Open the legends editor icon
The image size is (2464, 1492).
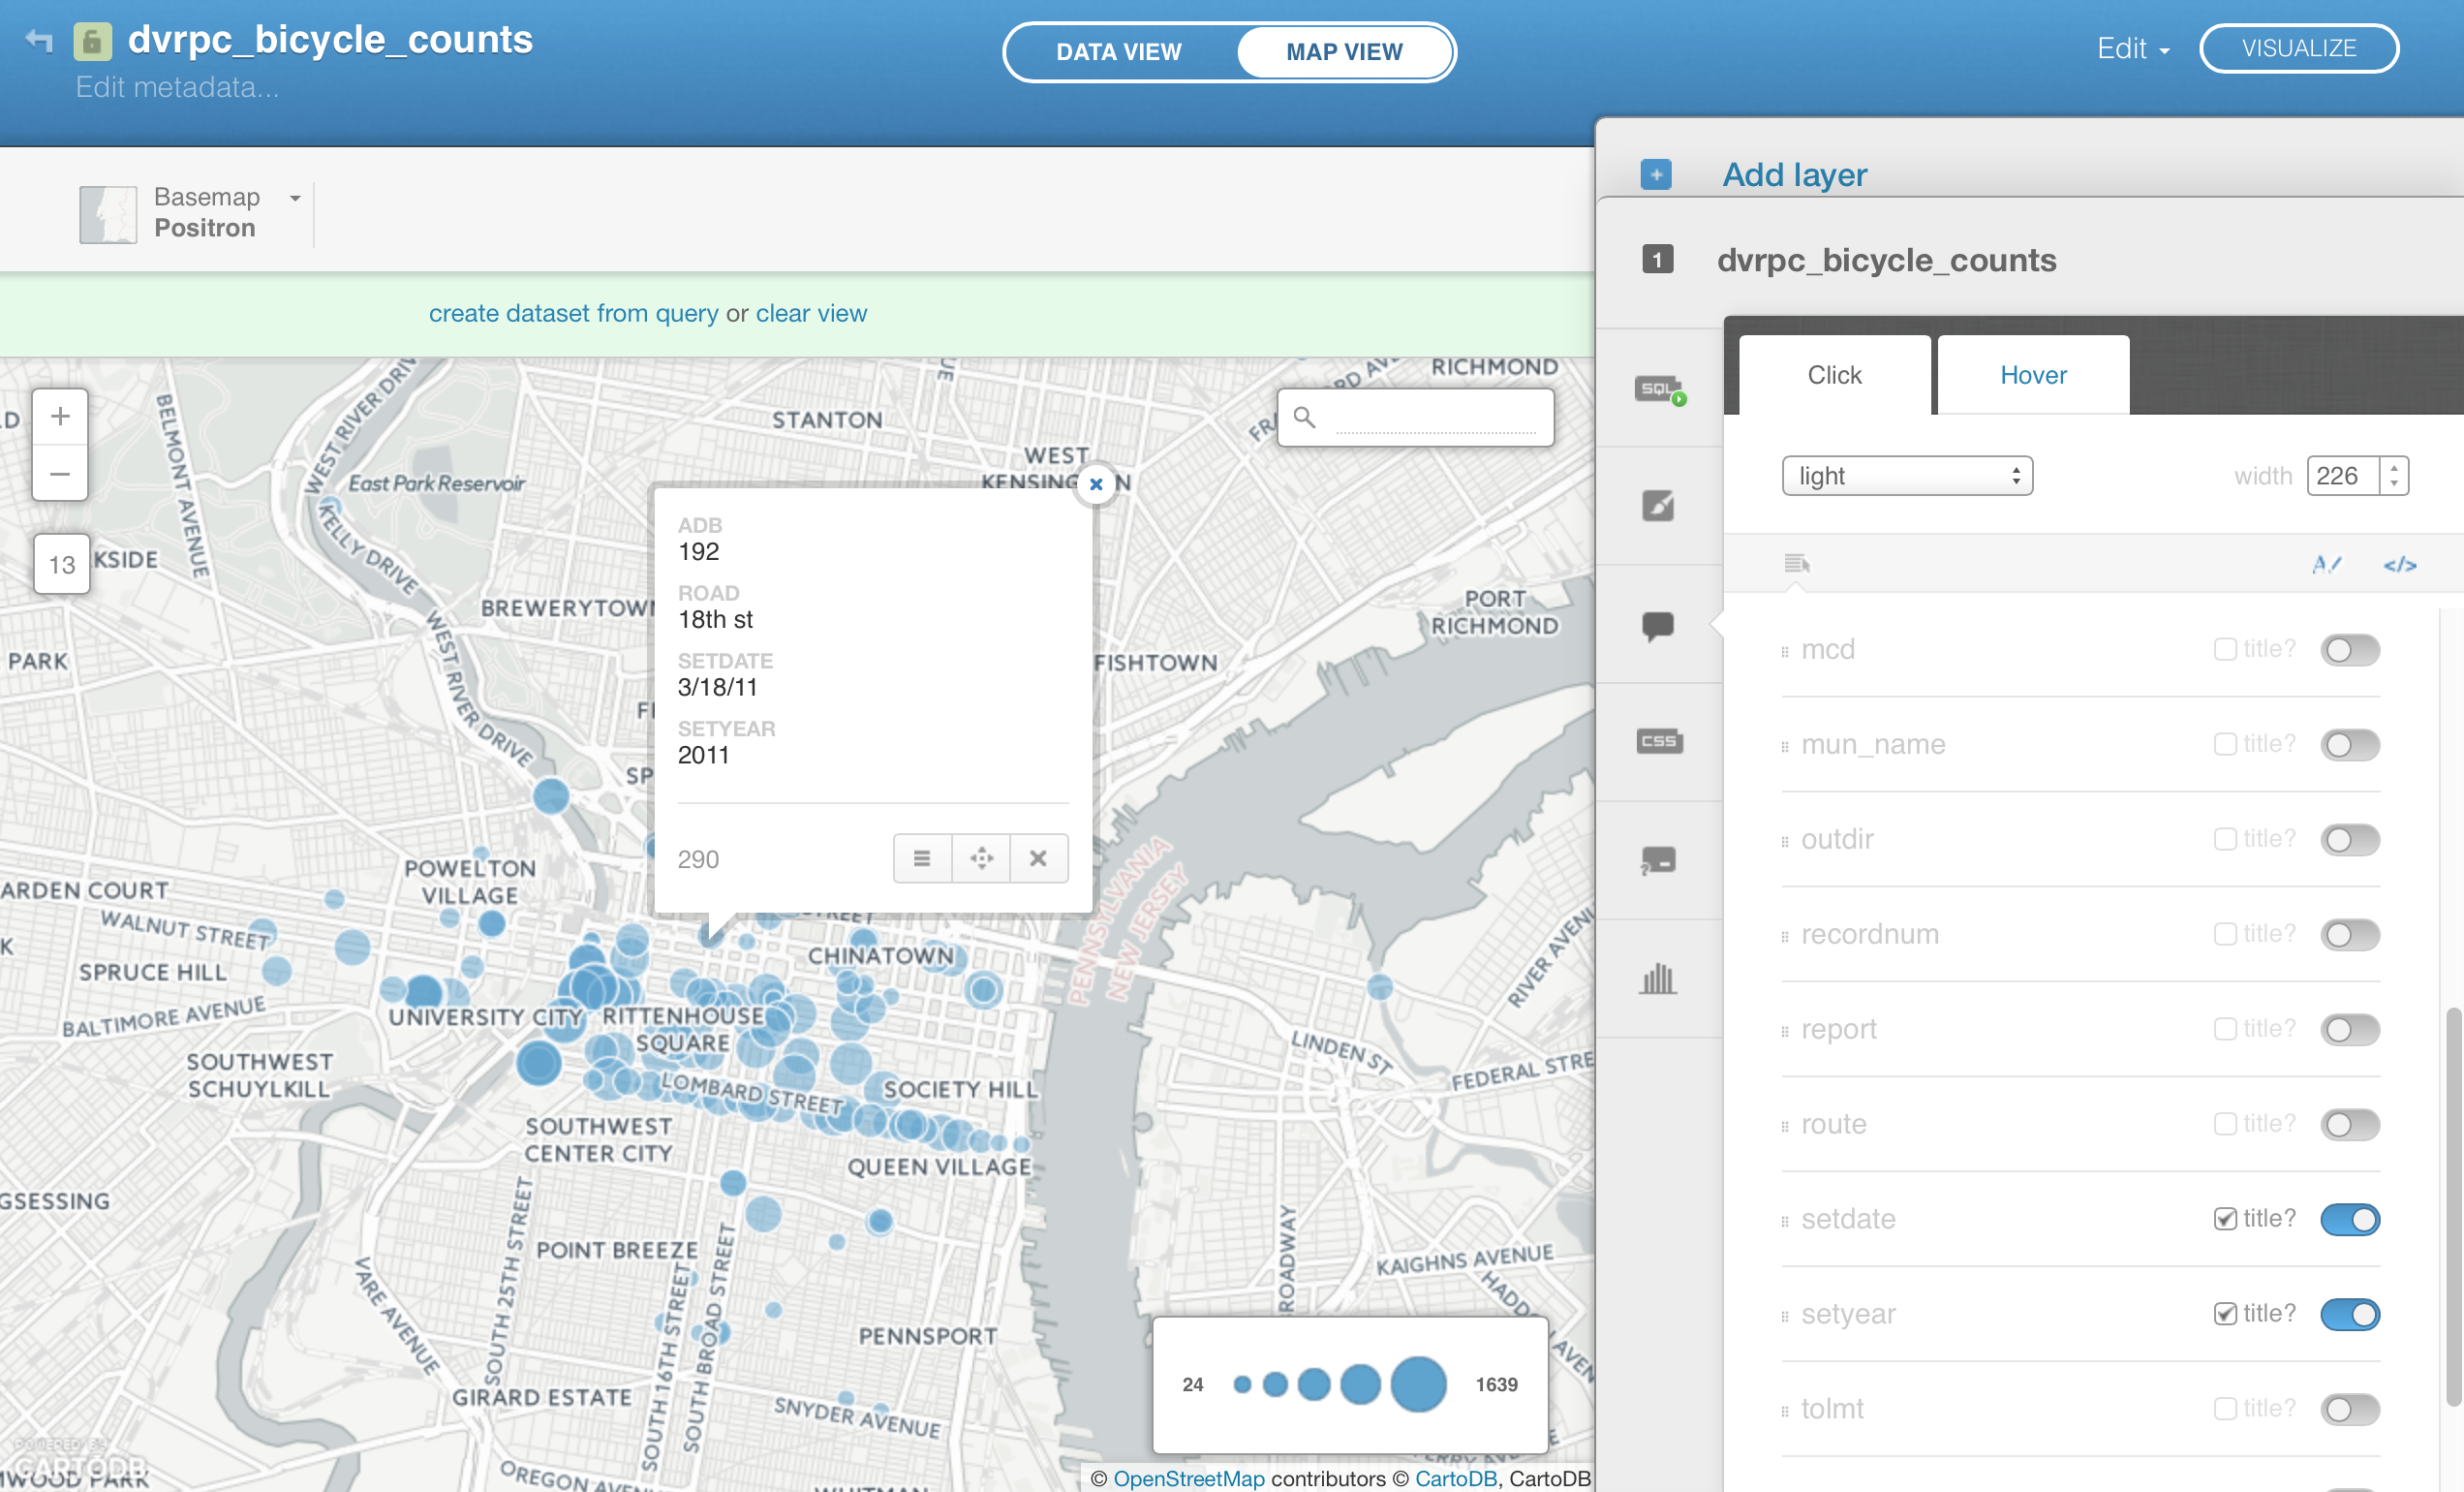pos(1658,860)
